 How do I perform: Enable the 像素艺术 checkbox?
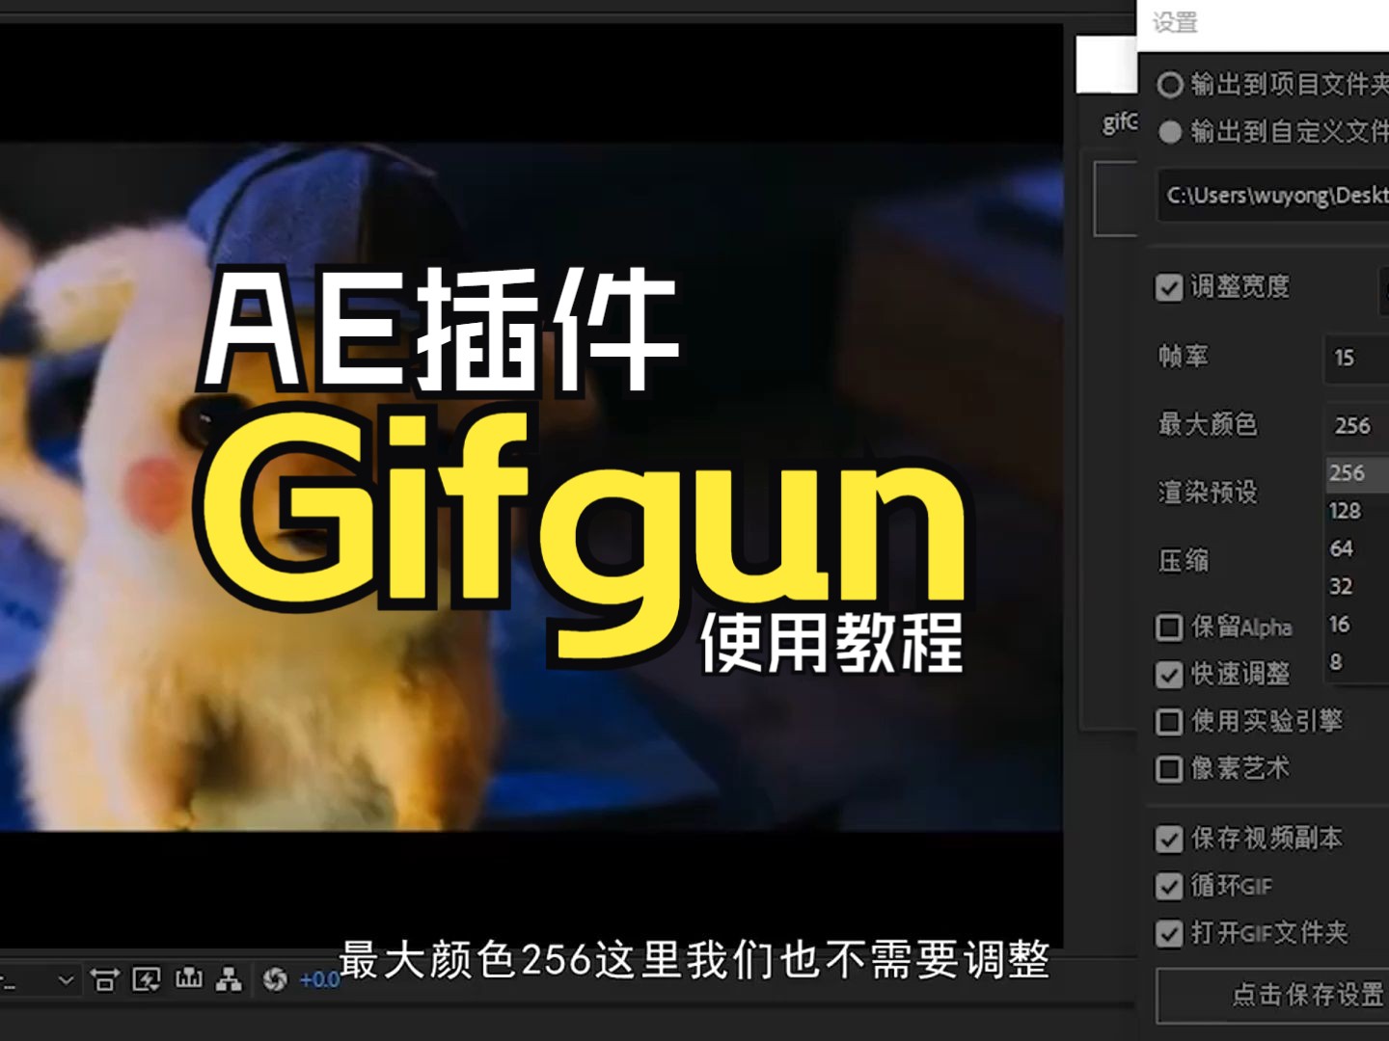pyautogui.click(x=1169, y=768)
